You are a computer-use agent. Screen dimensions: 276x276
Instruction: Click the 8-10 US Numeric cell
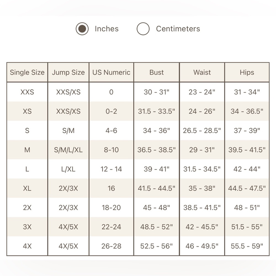111,150
